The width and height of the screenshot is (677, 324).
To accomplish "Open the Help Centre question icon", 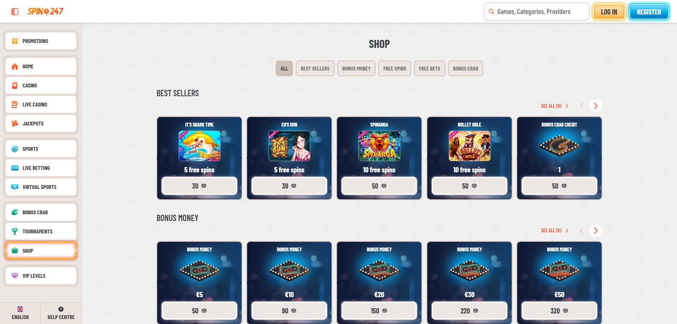I will (x=61, y=309).
